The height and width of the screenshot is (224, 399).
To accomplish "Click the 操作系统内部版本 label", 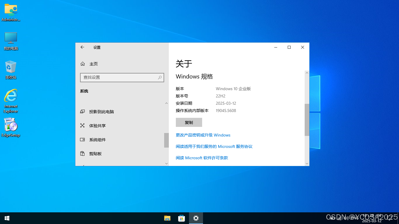I will coord(192,111).
